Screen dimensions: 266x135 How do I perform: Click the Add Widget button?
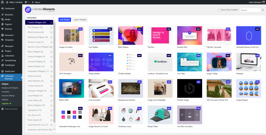click(x=65, y=20)
